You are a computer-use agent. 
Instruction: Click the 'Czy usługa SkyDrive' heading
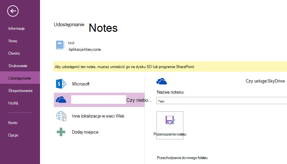coord(265,81)
